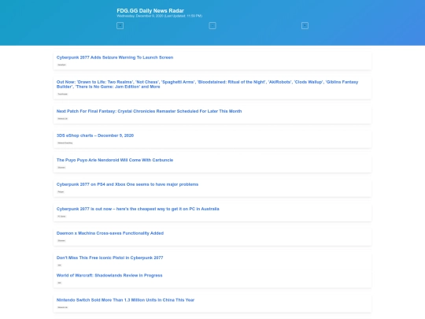Open the Puyo Puyo Arle Nendoroid headline

pyautogui.click(x=115, y=160)
